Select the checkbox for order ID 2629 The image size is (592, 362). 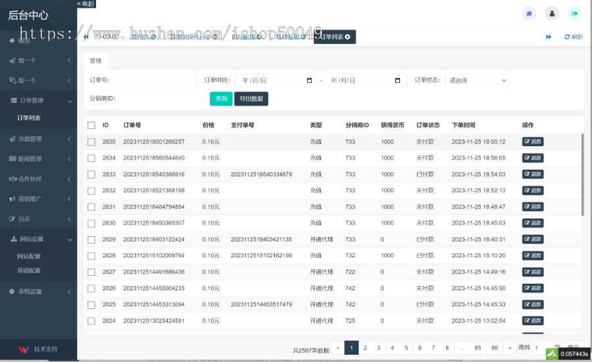91,239
